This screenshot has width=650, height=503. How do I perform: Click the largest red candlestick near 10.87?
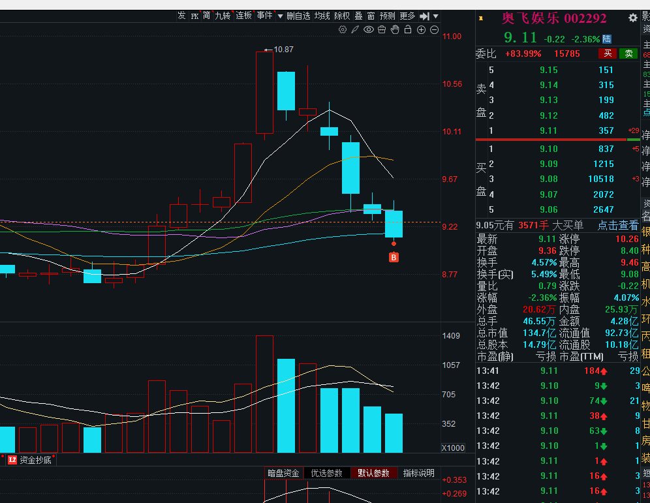(264, 93)
